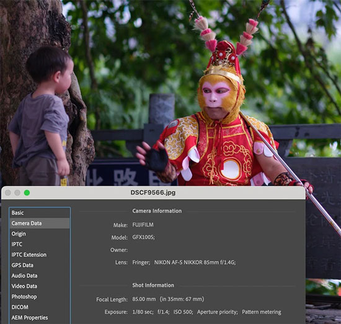Click the DSCF9566.jpg title bar
The height and width of the screenshot is (324, 341).
coord(153,192)
